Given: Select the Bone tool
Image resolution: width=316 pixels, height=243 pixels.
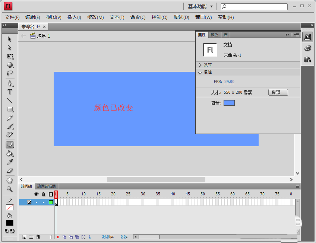Looking at the screenshot, I should [x=10, y=145].
